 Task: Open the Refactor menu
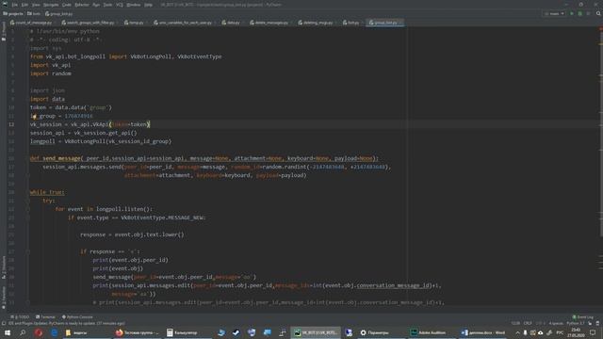(x=82, y=5)
